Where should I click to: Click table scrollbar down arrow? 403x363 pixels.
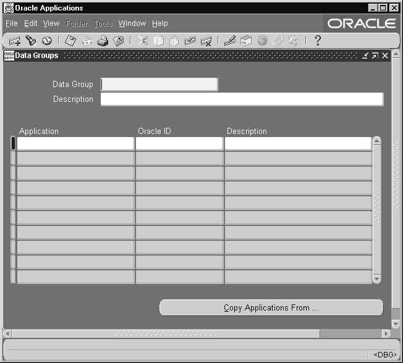click(377, 279)
